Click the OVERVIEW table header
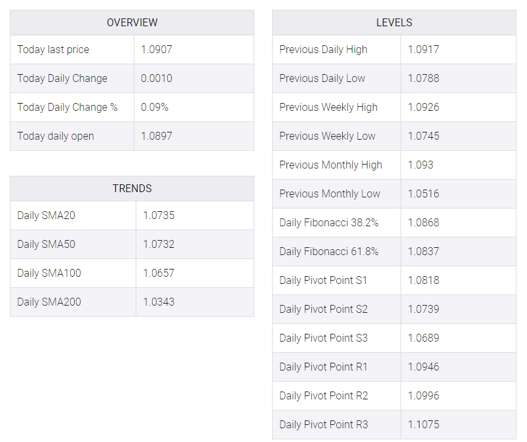 (x=132, y=22)
